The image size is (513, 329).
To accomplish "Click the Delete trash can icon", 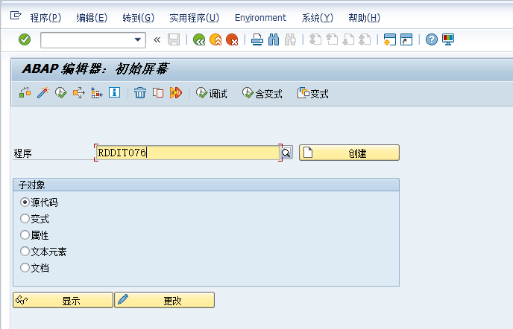I will point(140,93).
